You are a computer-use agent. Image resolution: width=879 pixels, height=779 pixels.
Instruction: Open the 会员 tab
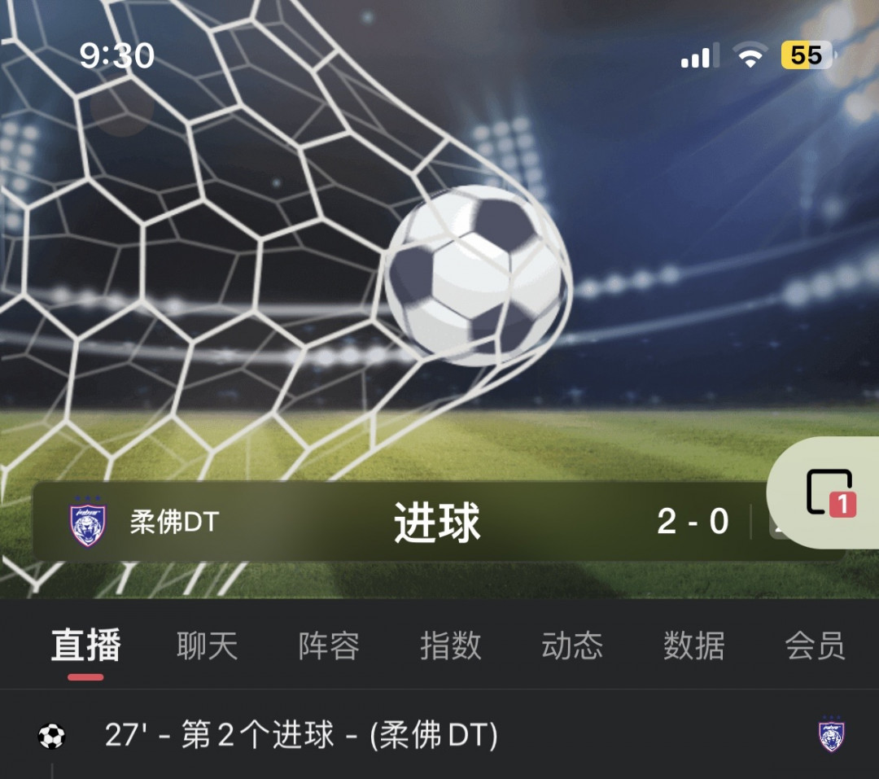pyautogui.click(x=815, y=646)
